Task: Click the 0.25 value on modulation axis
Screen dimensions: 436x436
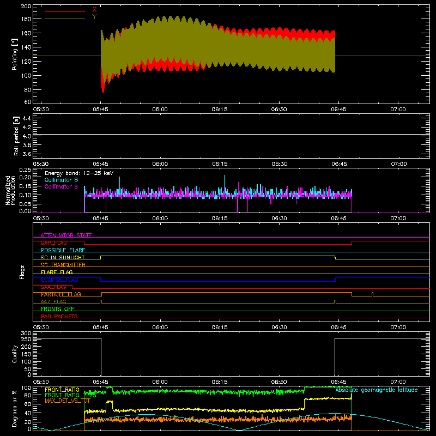Action: (x=26, y=170)
